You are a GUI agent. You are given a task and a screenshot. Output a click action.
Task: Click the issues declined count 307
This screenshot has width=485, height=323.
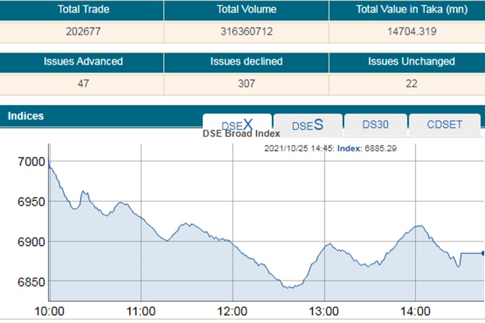coord(246,83)
